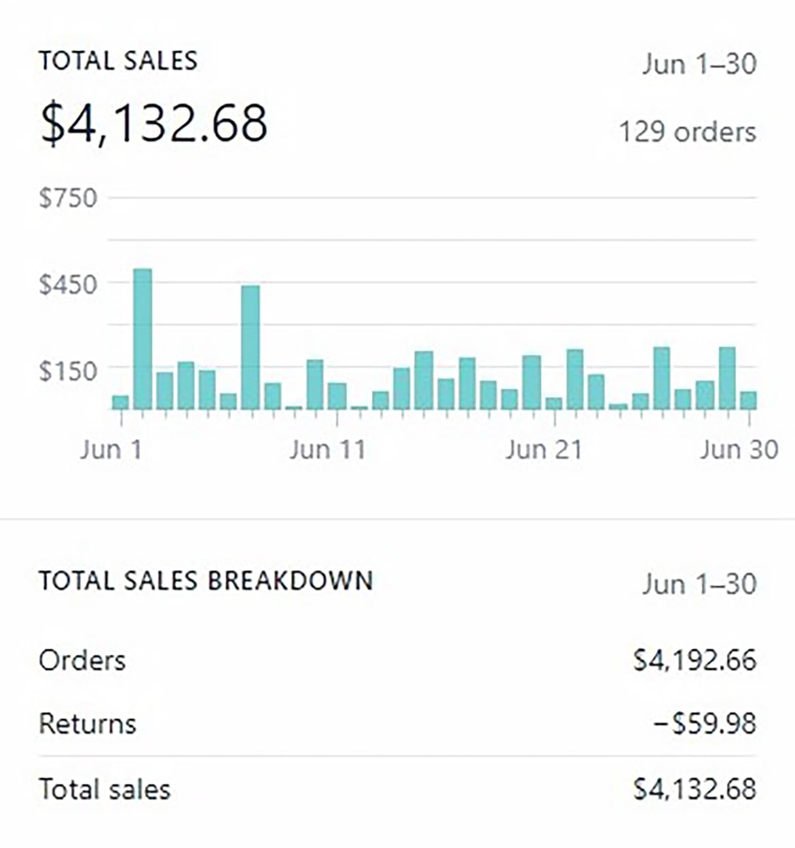The width and height of the screenshot is (795, 848).
Task: Select the $750 y-axis label
Action: (x=68, y=198)
